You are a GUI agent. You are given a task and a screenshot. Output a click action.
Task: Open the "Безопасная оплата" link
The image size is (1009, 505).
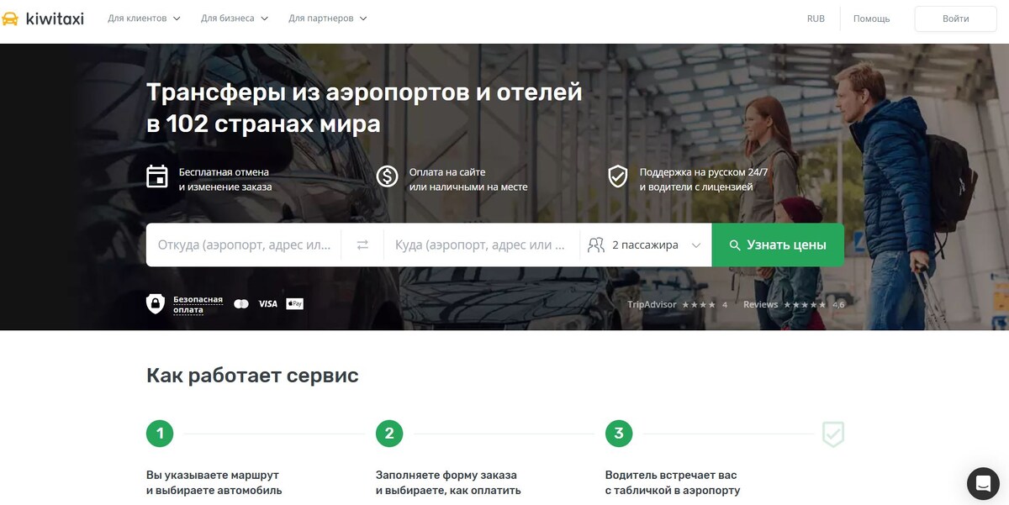tap(198, 304)
